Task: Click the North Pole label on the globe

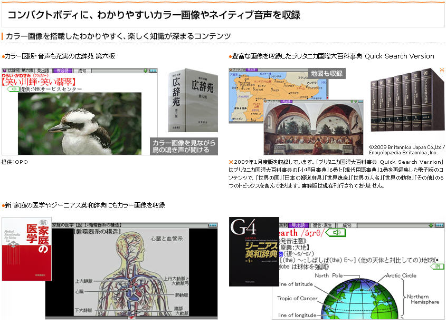Action: click(x=328, y=275)
